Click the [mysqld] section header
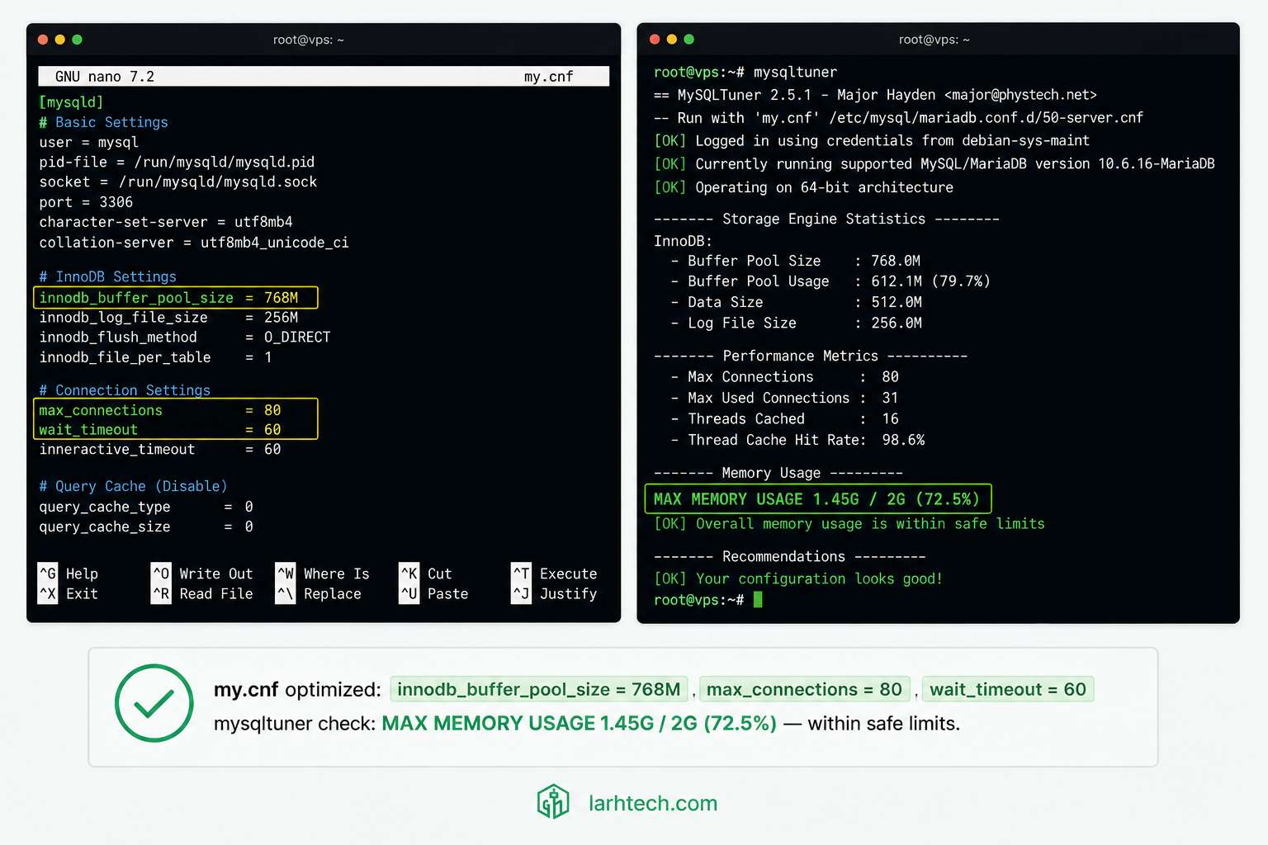Screen dimensions: 1268x845 pyautogui.click(x=71, y=102)
